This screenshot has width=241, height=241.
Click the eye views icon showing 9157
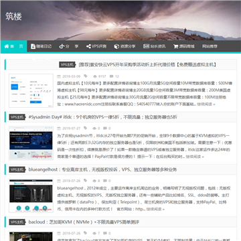[94, 76]
